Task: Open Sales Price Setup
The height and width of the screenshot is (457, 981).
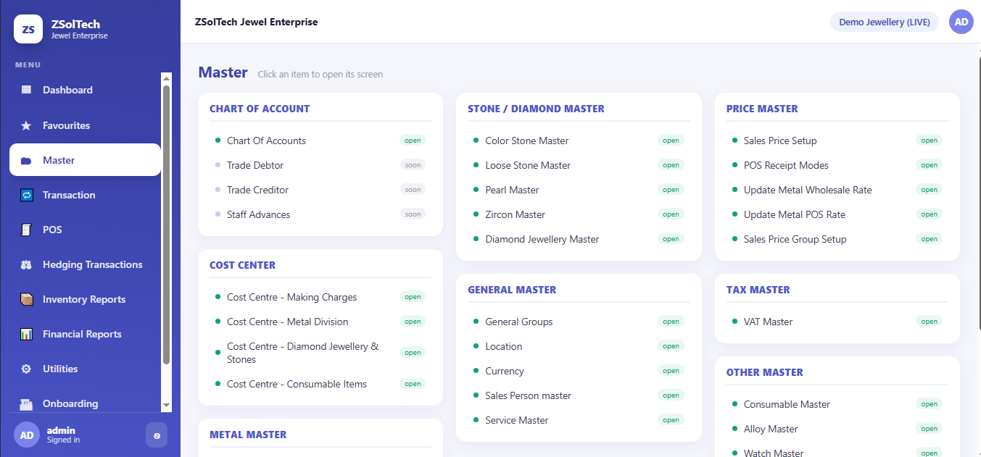Action: 837,141
